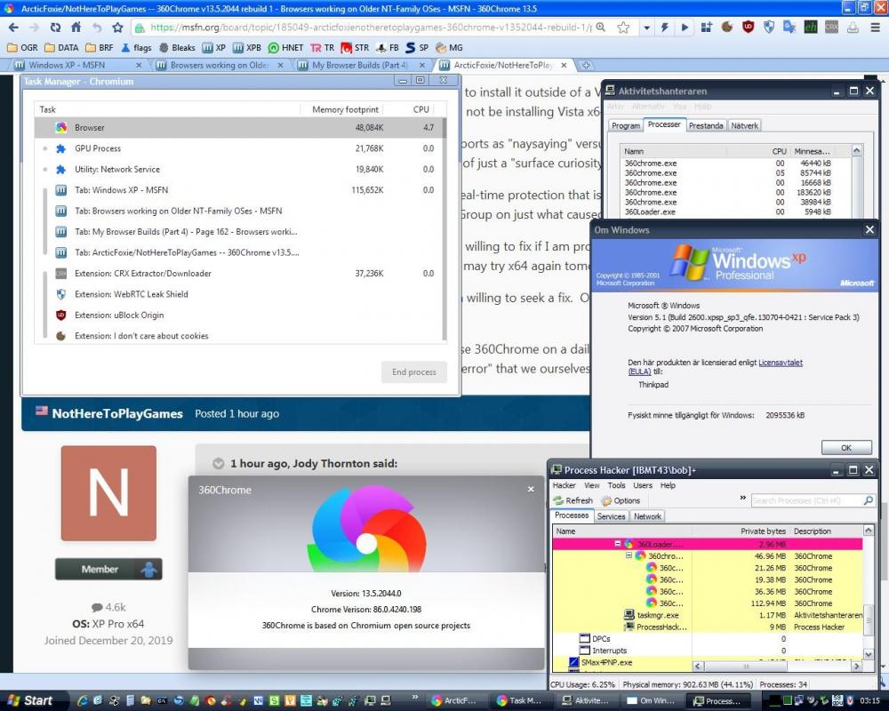
Task: Open the Licensavtalet (EULA) link
Action: pos(780,363)
